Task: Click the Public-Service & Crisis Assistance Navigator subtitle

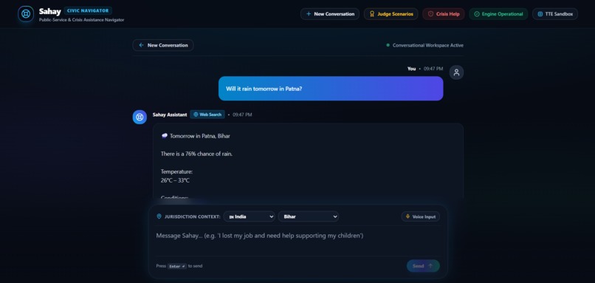Action: click(82, 20)
